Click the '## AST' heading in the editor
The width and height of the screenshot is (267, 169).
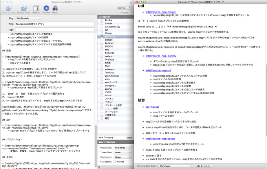click(6, 120)
